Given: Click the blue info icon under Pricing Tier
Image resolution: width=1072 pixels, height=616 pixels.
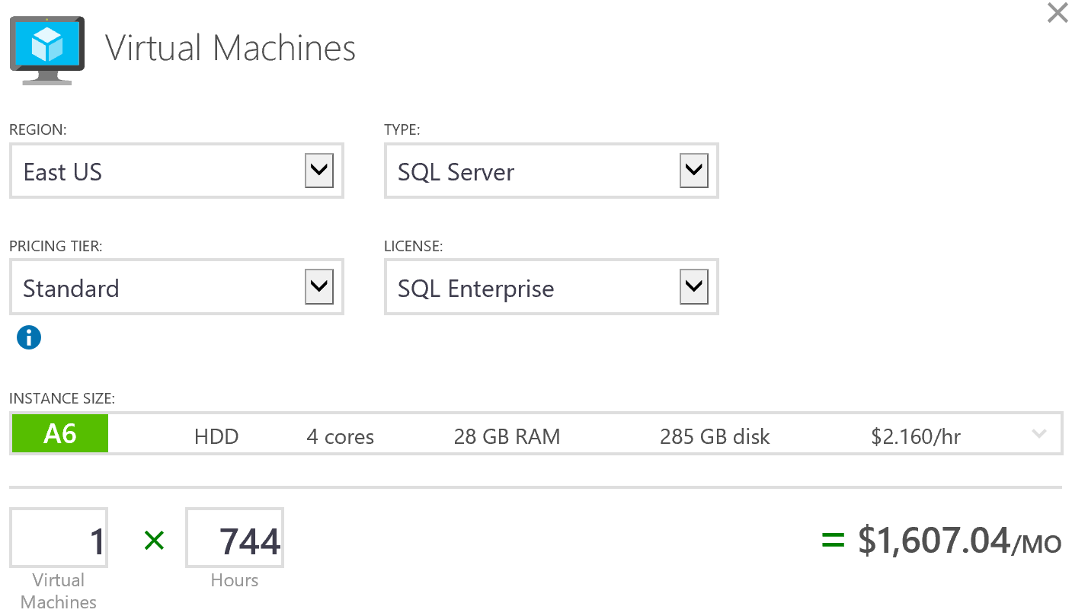Looking at the screenshot, I should (29, 337).
